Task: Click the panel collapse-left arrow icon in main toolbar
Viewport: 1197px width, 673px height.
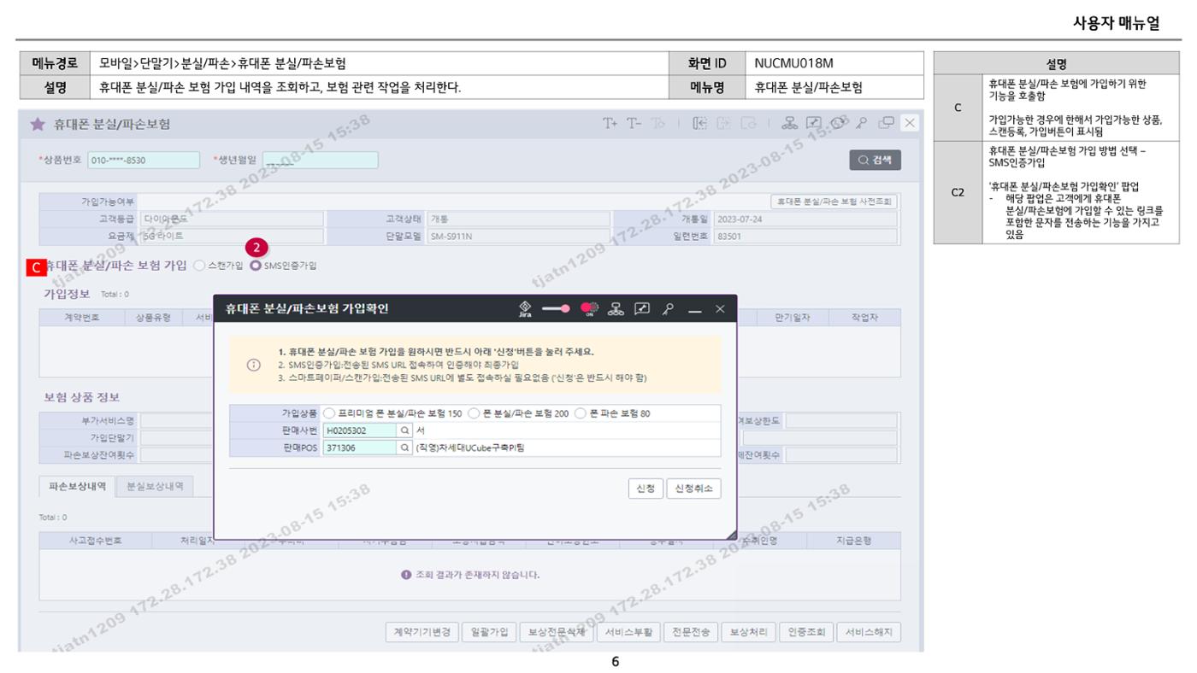Action: [699, 124]
